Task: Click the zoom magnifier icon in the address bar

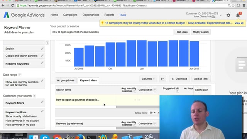Action: (x=229, y=5)
